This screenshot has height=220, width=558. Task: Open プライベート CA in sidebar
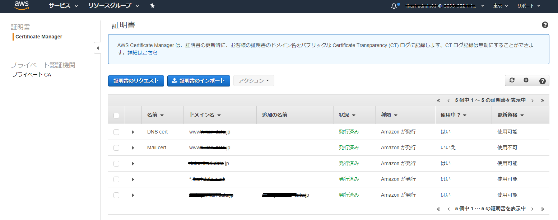[32, 75]
